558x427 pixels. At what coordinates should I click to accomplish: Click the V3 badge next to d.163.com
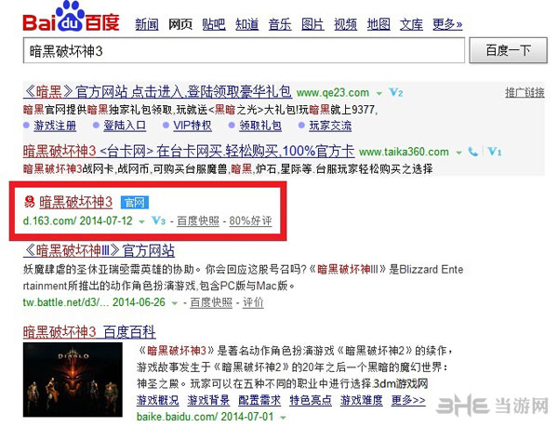click(158, 220)
